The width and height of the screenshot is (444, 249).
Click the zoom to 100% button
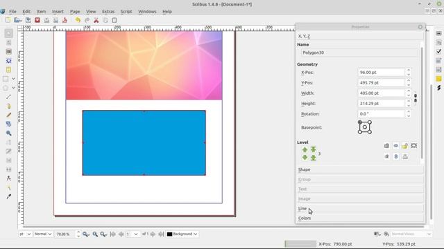tap(95, 234)
